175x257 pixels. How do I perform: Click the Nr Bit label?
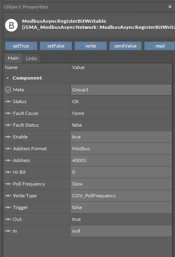click(19, 172)
